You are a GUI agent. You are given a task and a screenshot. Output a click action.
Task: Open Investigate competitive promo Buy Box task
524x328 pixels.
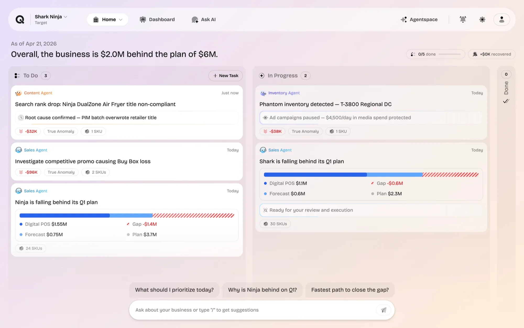pyautogui.click(x=83, y=161)
